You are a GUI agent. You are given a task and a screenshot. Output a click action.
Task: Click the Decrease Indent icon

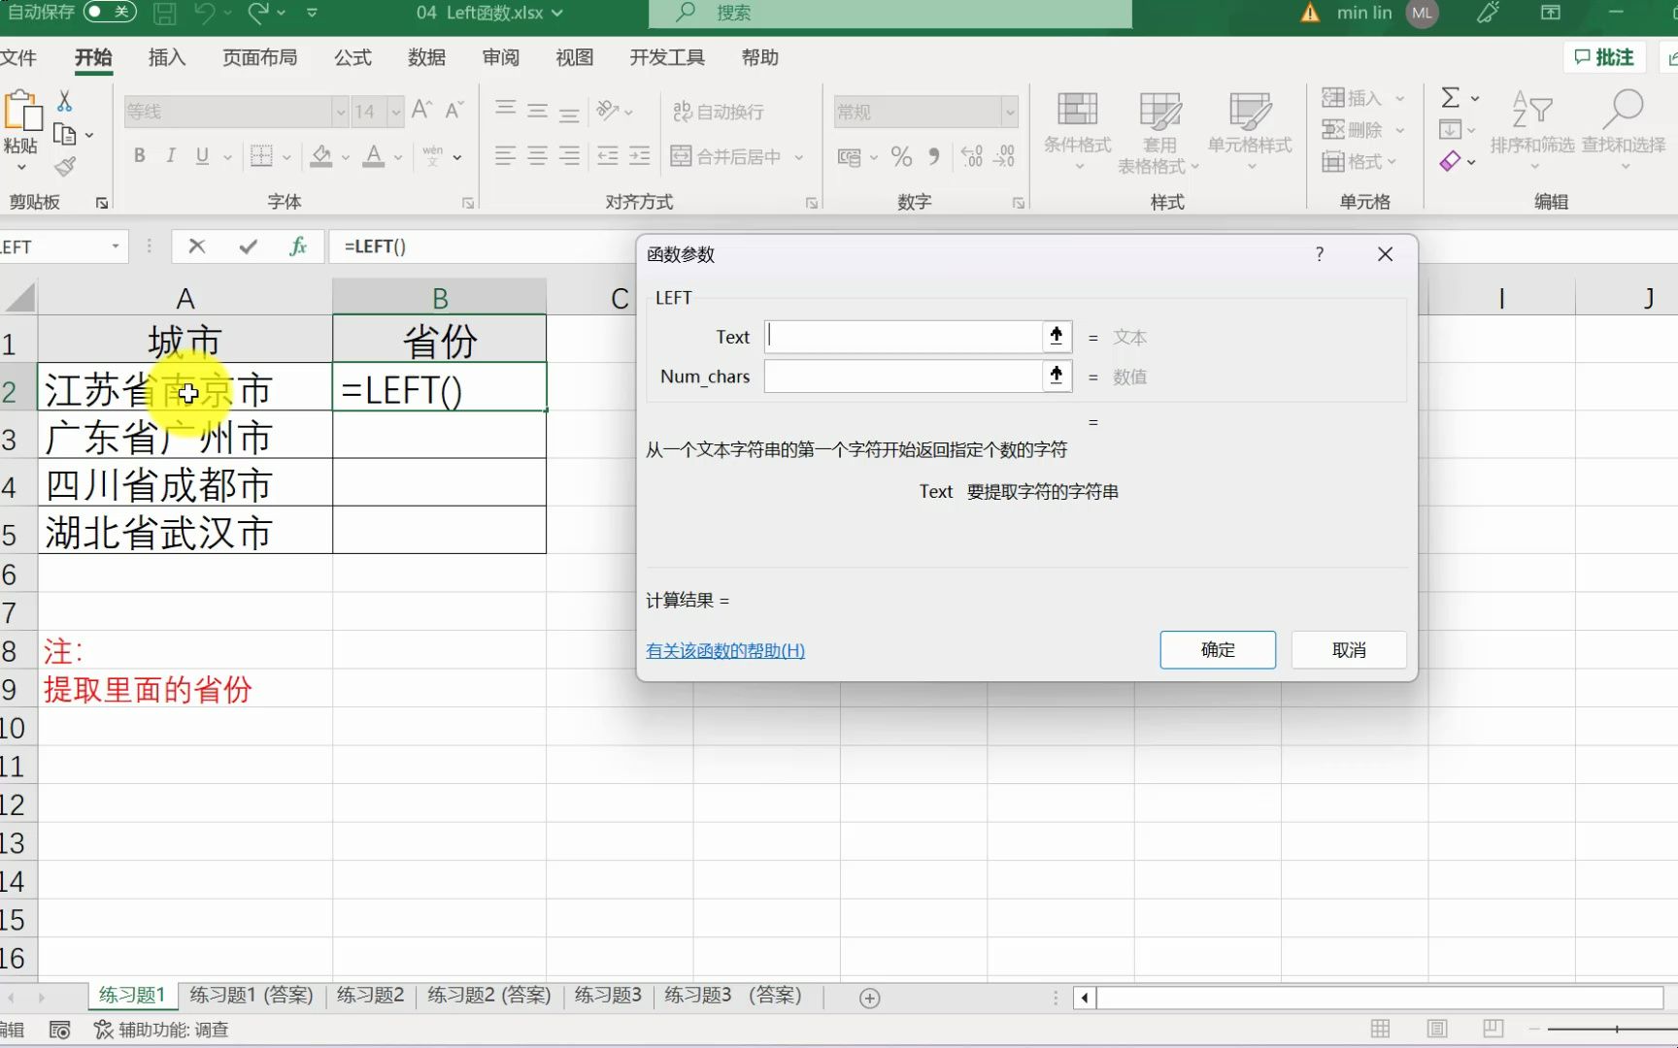[608, 155]
